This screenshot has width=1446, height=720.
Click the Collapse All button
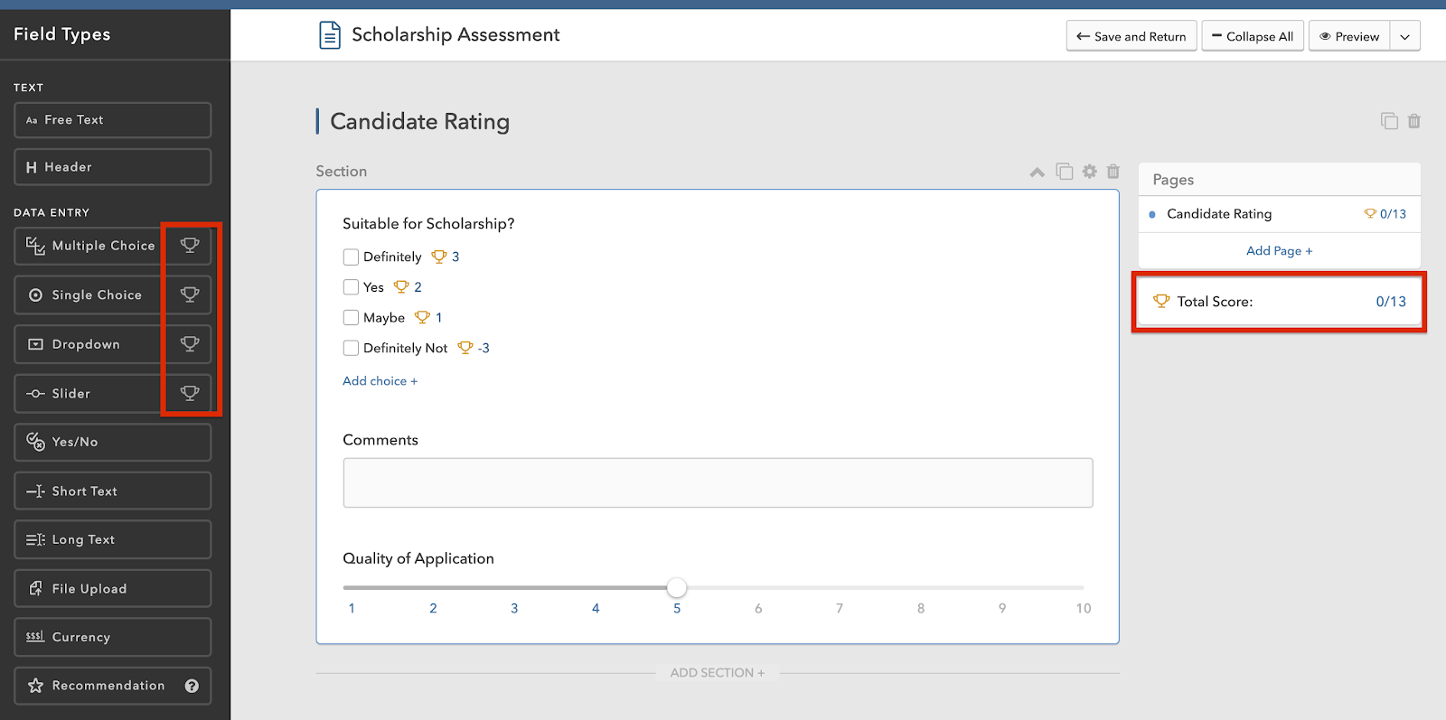pyautogui.click(x=1253, y=37)
